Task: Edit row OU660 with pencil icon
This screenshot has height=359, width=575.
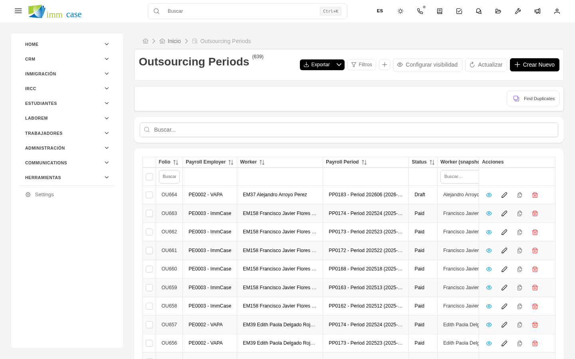Action: (504, 269)
